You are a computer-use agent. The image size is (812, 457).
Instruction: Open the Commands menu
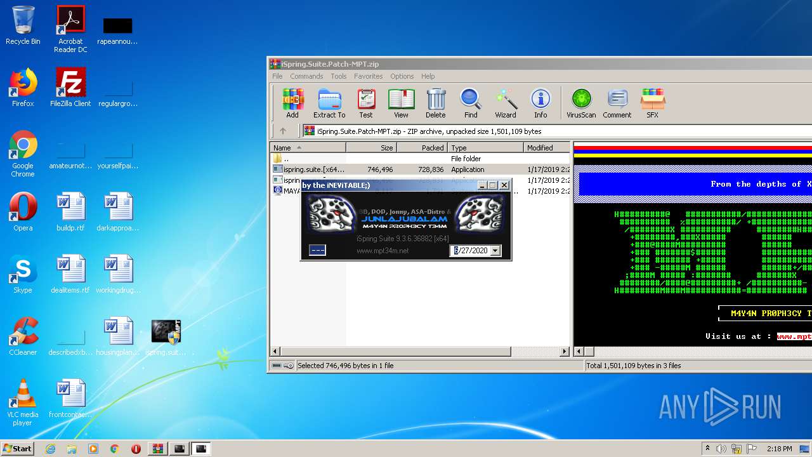(306, 76)
